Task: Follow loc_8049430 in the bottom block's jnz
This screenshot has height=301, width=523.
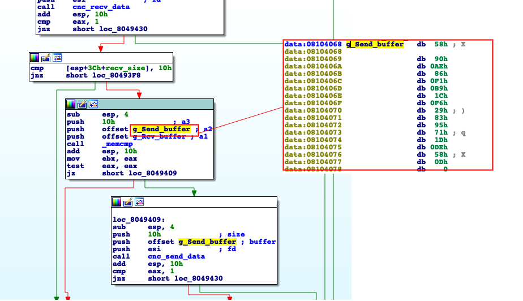Action: click(199, 278)
